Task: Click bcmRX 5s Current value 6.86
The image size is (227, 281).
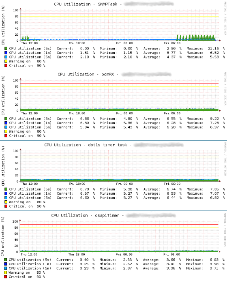Action: pyautogui.click(x=84, y=119)
